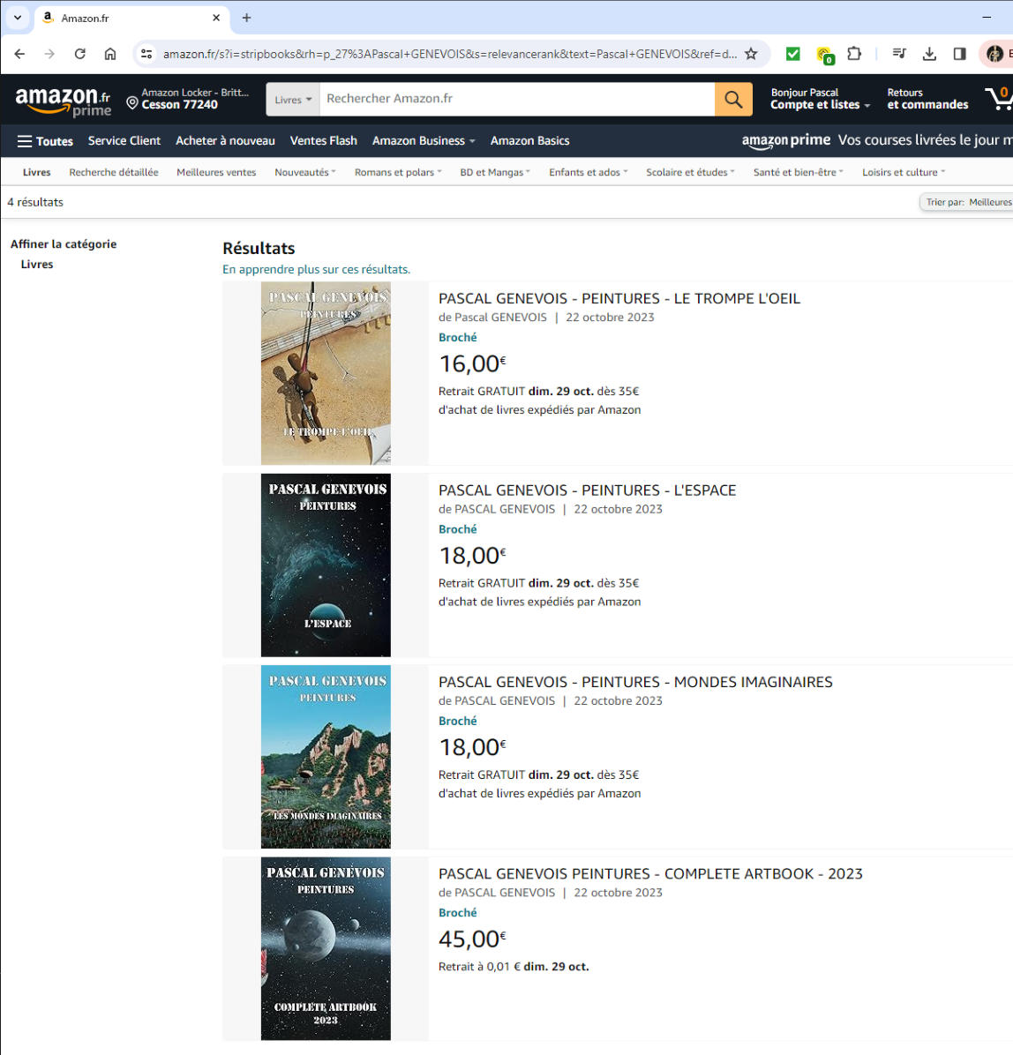Open the media control icon
The height and width of the screenshot is (1055, 1013).
899,54
